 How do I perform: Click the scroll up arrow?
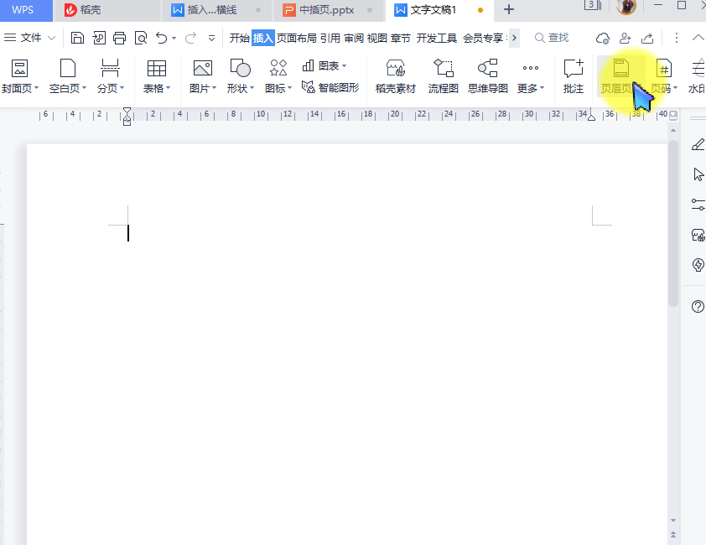pyautogui.click(x=673, y=131)
